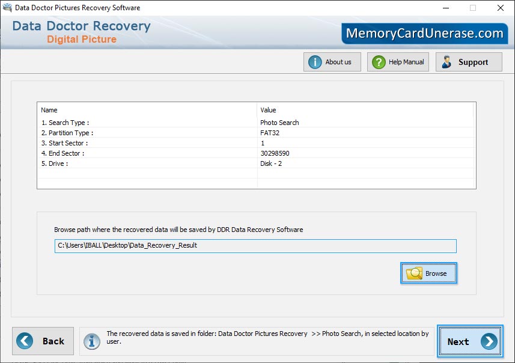515x363 pixels.
Task: Select the '3. Start Sector :' row
Action: click(256, 143)
